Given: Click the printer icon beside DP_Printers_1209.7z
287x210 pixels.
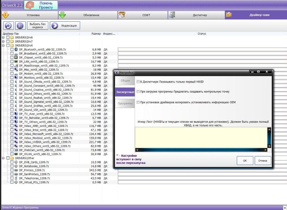Looking at the screenshot, I should coord(16,170).
